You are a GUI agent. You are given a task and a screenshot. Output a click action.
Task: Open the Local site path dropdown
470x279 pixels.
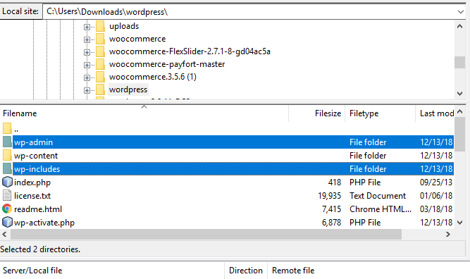coord(460,12)
